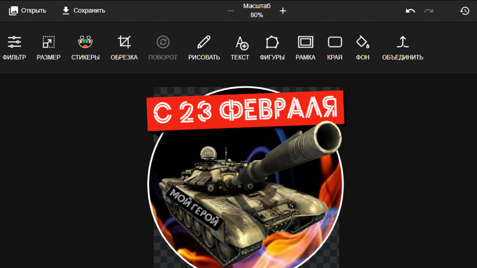Zoom in using the plus control
This screenshot has height=268, width=477.
coord(283,11)
